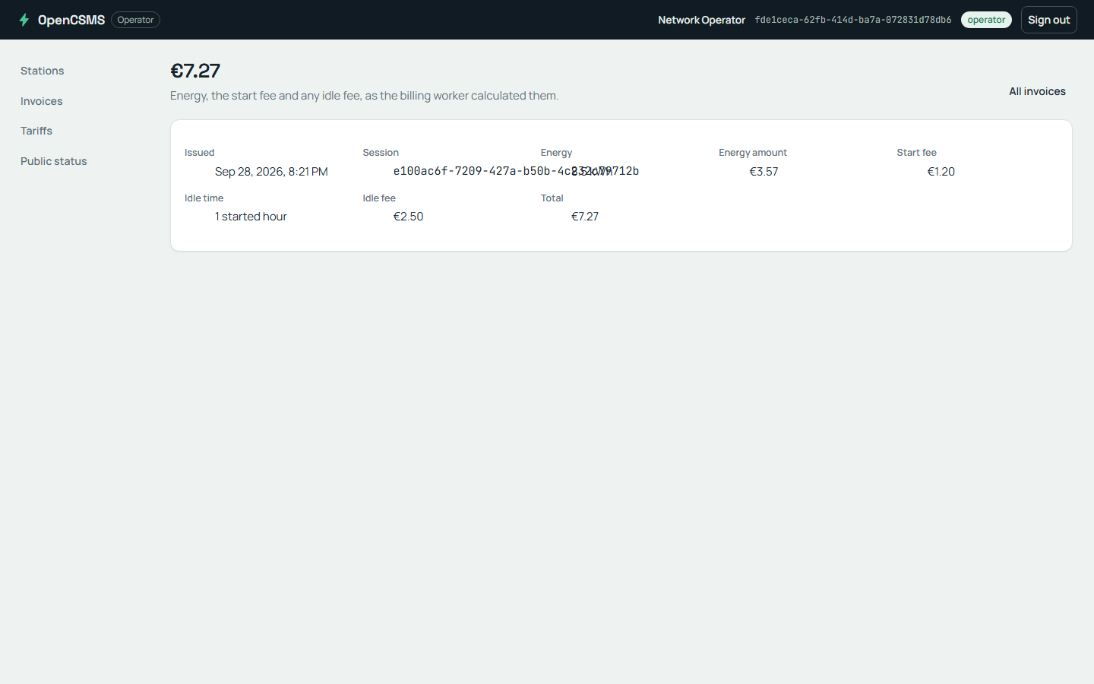Go to Invoices in the sidebar
Screen dimensions: 1094x684
[42, 101]
